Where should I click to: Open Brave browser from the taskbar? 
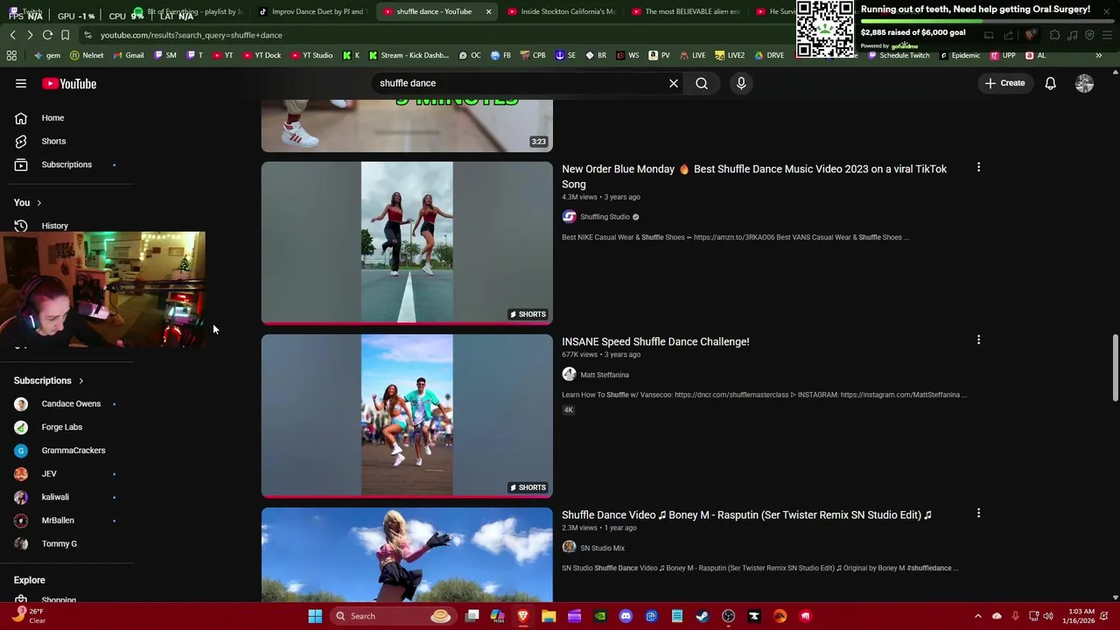(523, 616)
